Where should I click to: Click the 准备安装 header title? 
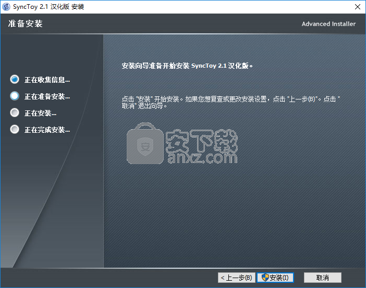tap(26, 23)
